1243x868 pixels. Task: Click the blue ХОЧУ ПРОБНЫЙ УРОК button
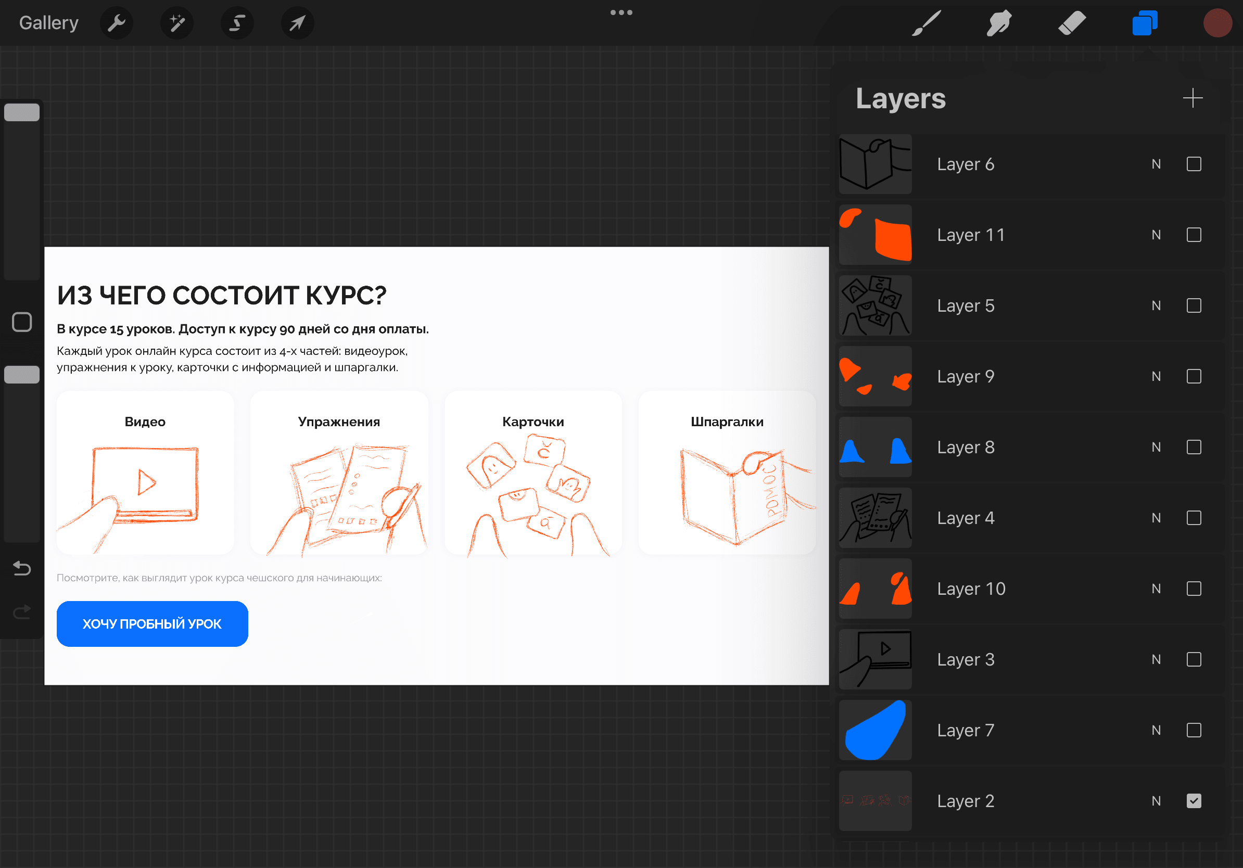coord(152,624)
